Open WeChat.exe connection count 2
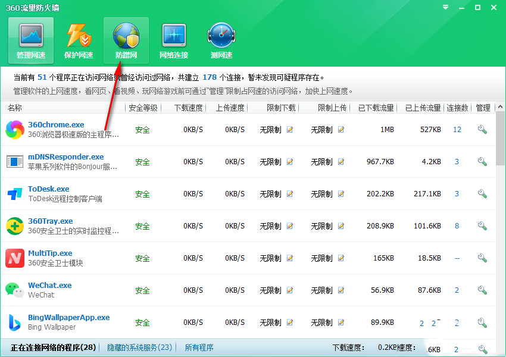Screen dimensions: 506x357 coord(457,290)
